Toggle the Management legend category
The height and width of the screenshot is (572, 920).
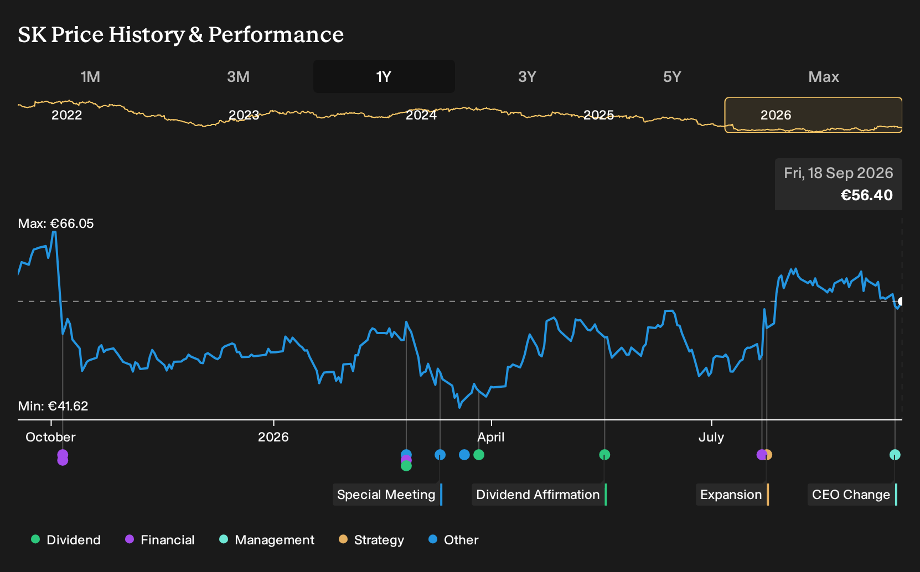pyautogui.click(x=267, y=540)
